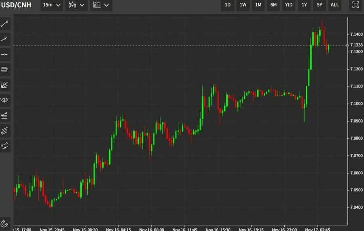
Task: Click the 7.0400 price axis label
Action: pyautogui.click(x=356, y=207)
